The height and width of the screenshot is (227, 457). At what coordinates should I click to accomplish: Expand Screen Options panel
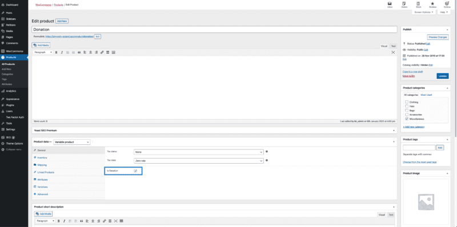424,12
